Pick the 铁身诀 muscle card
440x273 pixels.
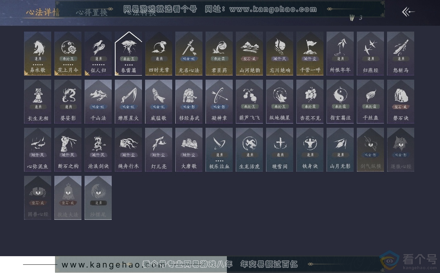[310, 150]
